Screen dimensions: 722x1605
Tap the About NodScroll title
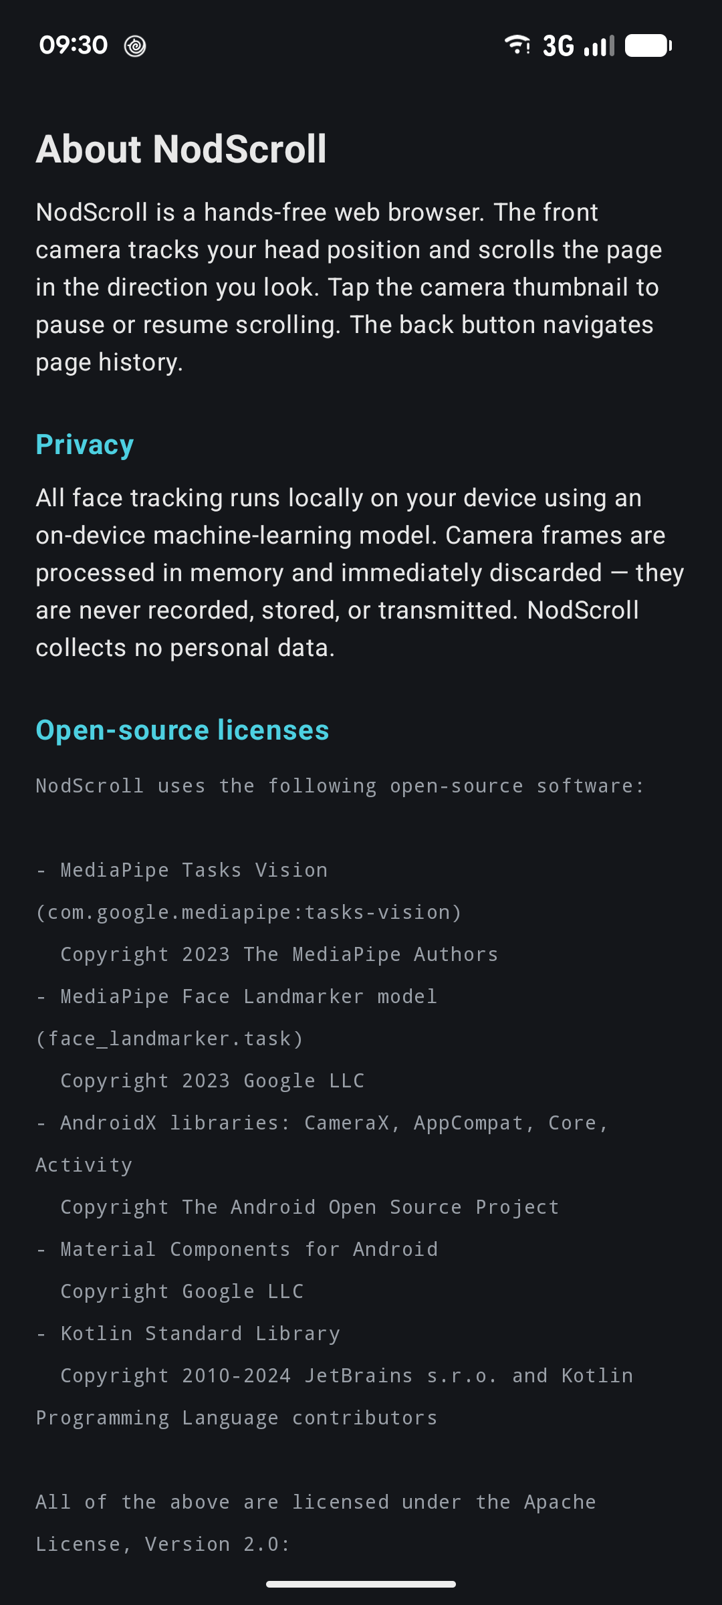(x=181, y=148)
